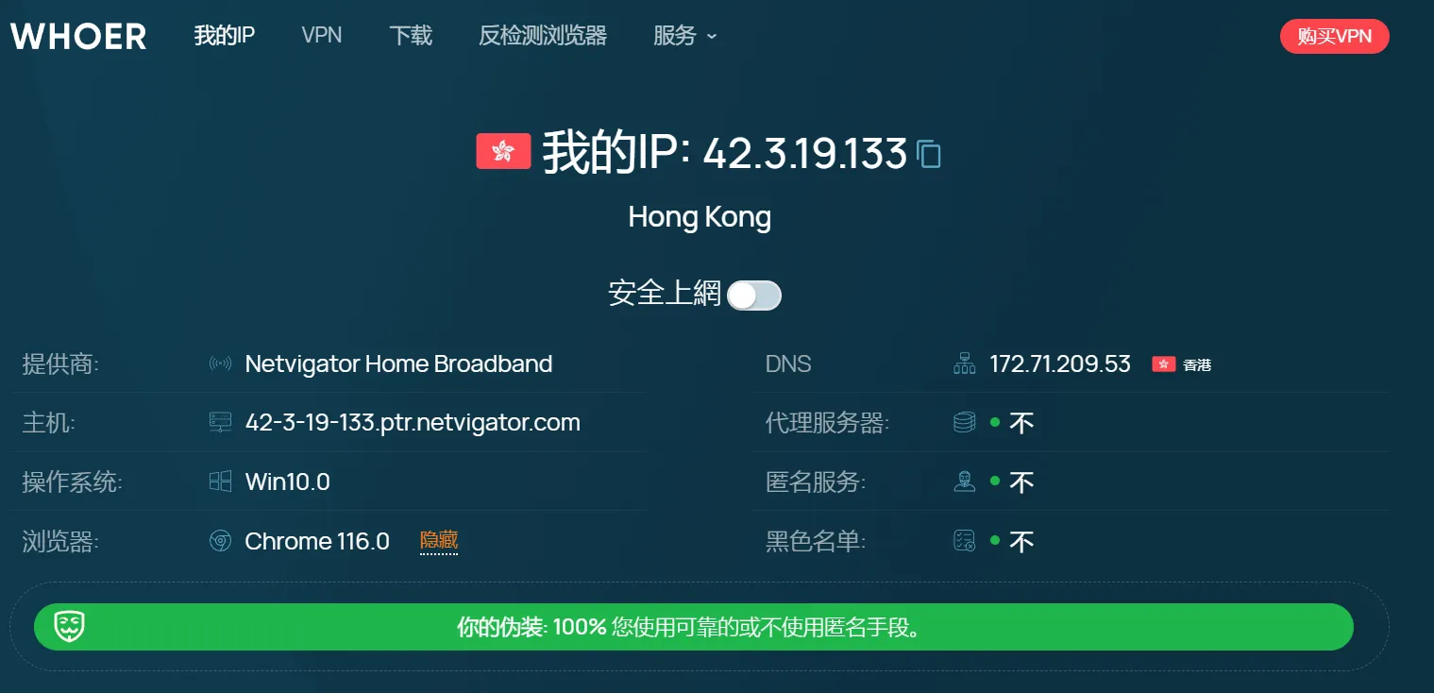This screenshot has width=1434, height=693.
Task: Click the Chrome icon beside Chrome 116.0
Action: point(220,541)
